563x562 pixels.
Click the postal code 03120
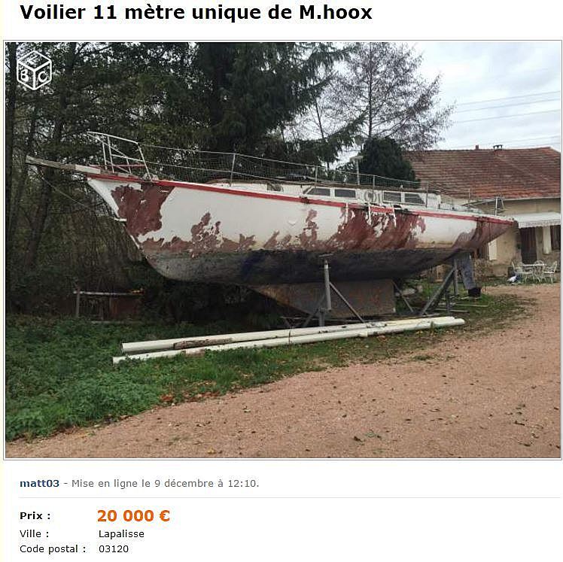114,549
